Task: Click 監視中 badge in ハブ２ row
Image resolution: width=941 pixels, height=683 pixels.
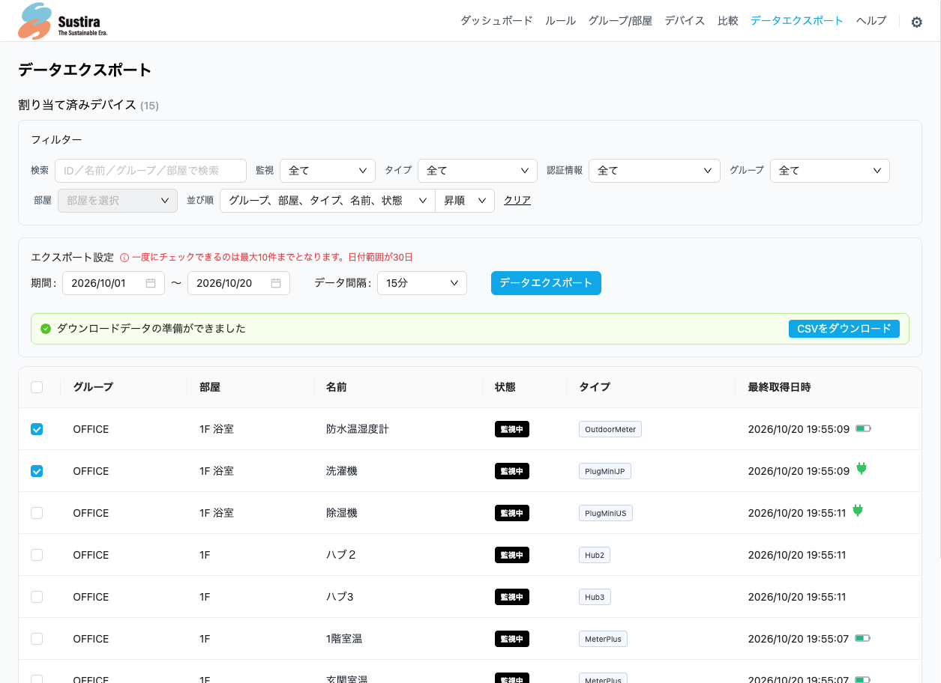Action: [x=512, y=555]
